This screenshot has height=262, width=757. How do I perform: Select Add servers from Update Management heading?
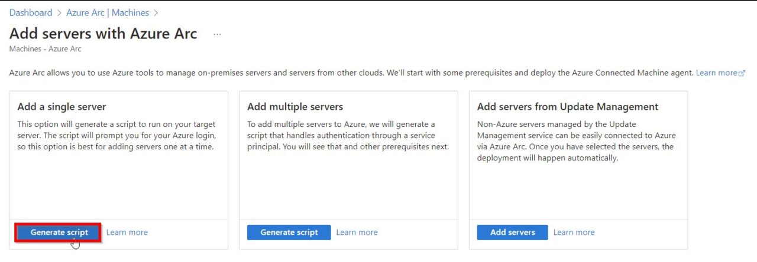tap(568, 107)
